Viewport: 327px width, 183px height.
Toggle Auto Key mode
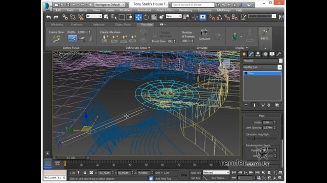[195, 173]
